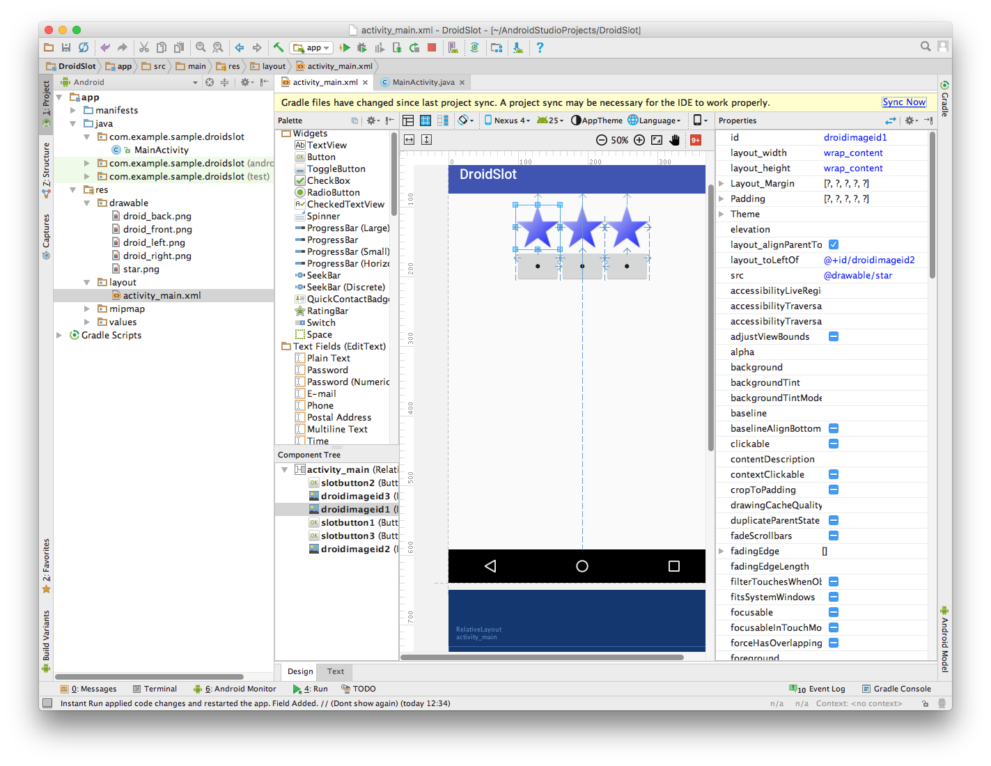Screen dimensions: 991x766
Task: Expand the mipmap folder
Action: pos(87,308)
